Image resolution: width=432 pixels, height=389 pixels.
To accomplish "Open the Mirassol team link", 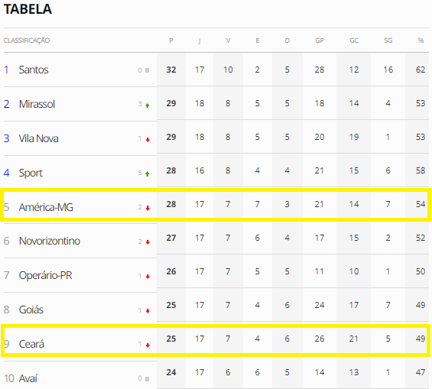I will click(37, 104).
